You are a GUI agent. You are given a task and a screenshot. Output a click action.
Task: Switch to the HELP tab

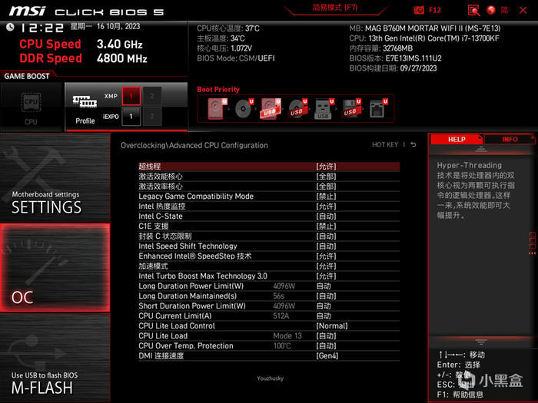(x=457, y=139)
